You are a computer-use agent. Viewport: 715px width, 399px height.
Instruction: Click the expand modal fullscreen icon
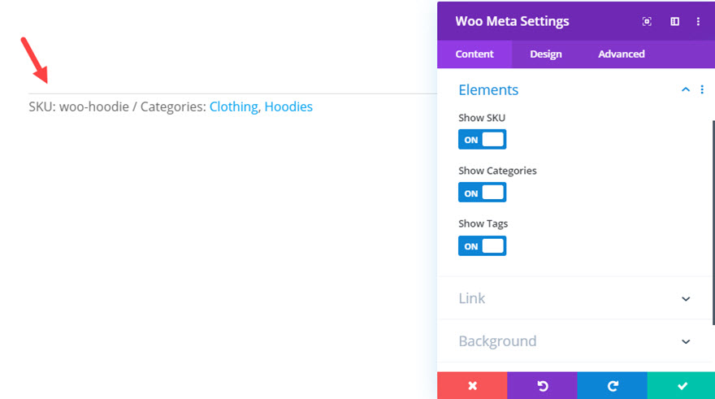coord(647,21)
